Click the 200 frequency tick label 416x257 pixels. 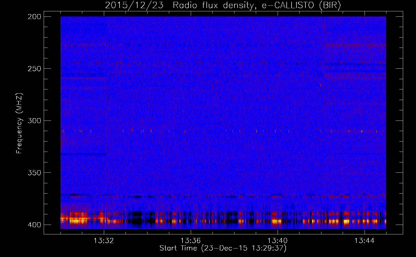coord(34,16)
